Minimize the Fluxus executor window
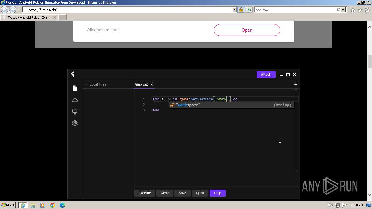Viewport: 372px width, 209px height. pos(281,75)
